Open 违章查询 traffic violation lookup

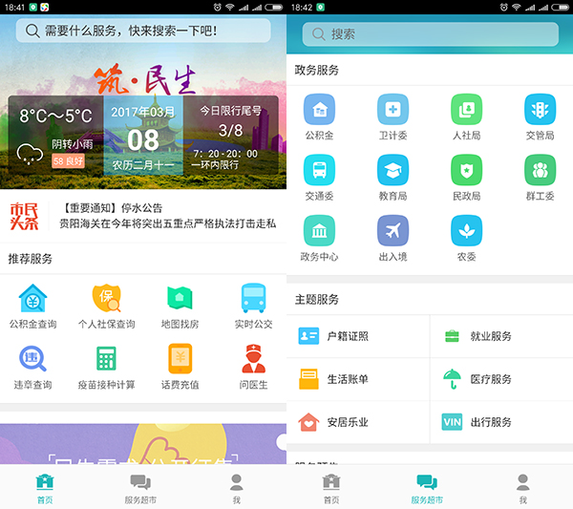tap(32, 367)
